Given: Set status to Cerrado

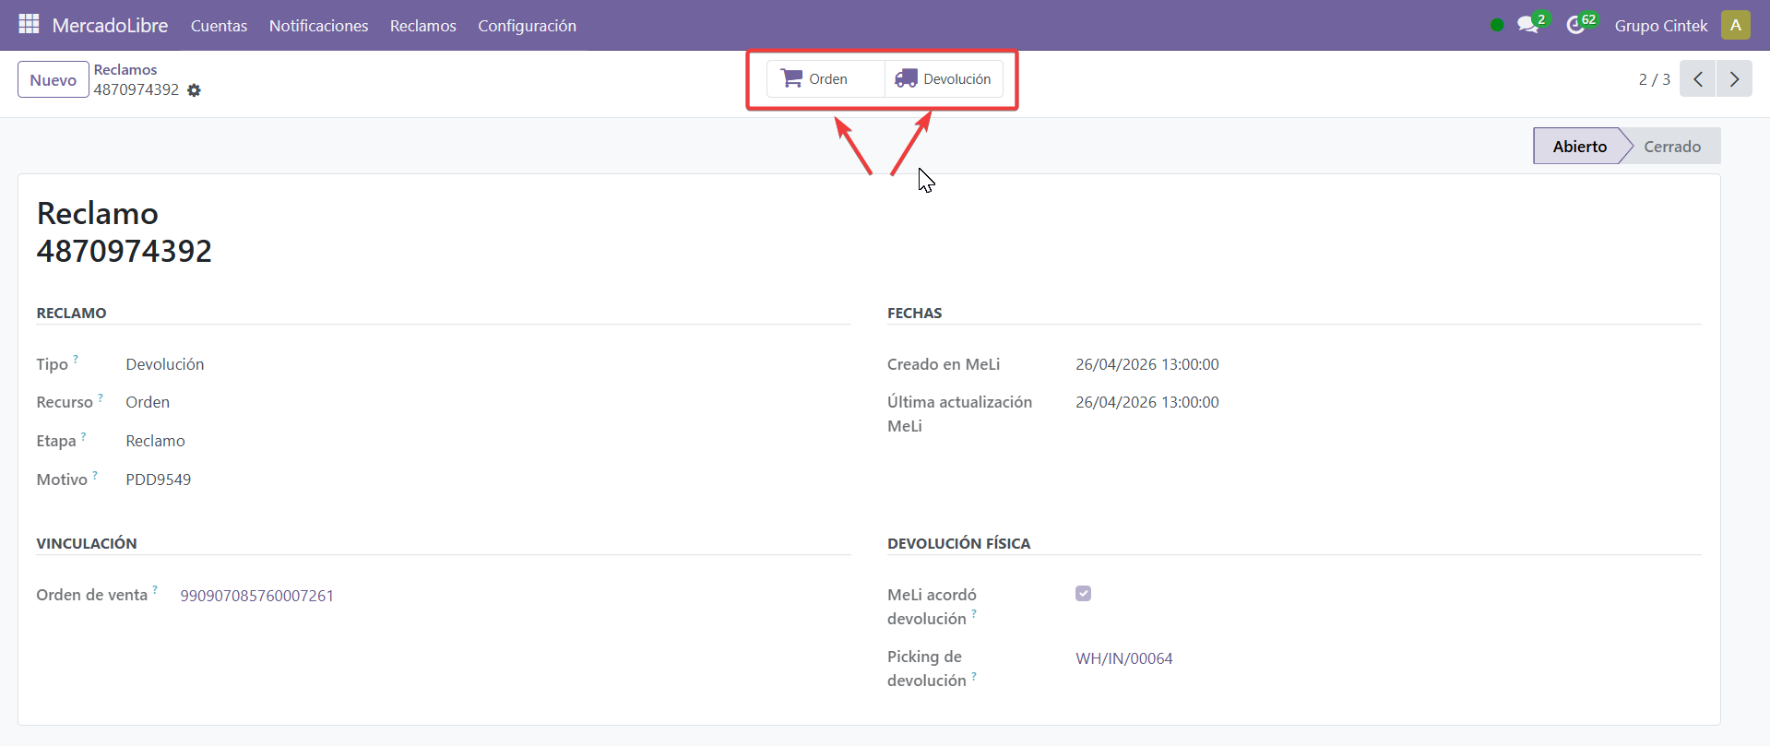Looking at the screenshot, I should pyautogui.click(x=1671, y=146).
